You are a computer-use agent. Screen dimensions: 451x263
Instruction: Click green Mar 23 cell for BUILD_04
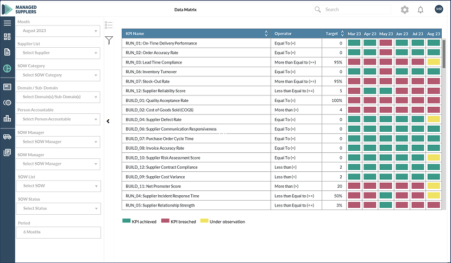point(354,119)
